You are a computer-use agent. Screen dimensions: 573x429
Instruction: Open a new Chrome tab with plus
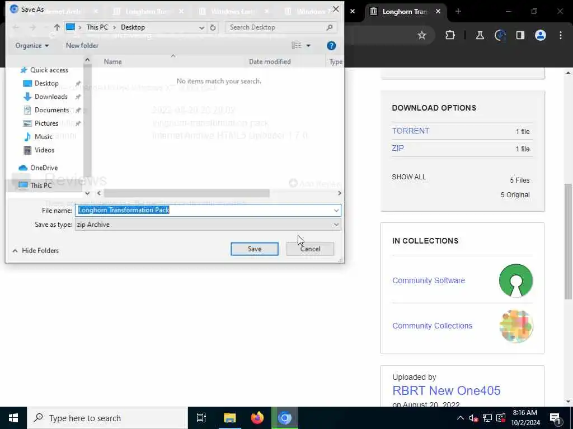458,11
